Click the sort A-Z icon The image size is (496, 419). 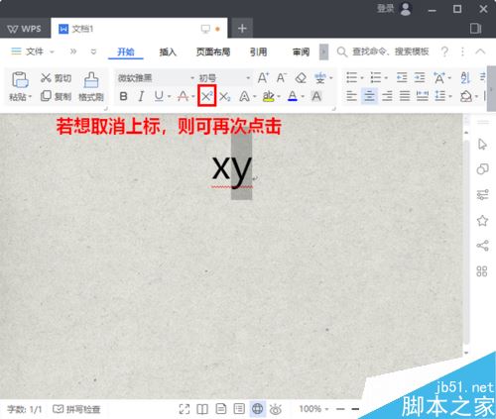tap(465, 78)
